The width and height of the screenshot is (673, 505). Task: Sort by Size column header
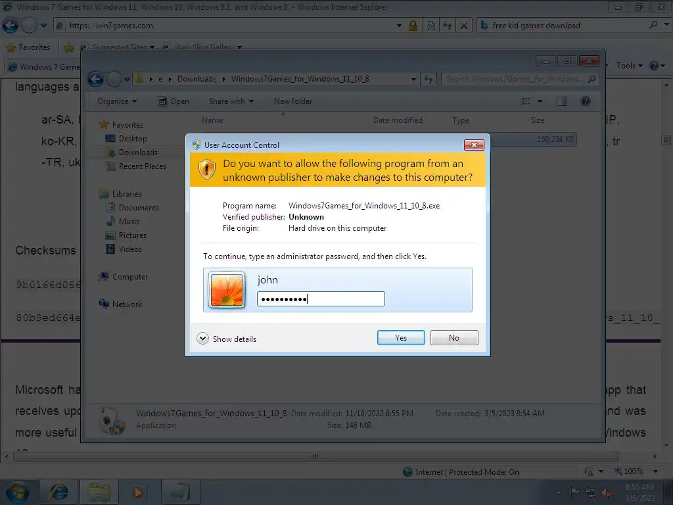coord(538,120)
